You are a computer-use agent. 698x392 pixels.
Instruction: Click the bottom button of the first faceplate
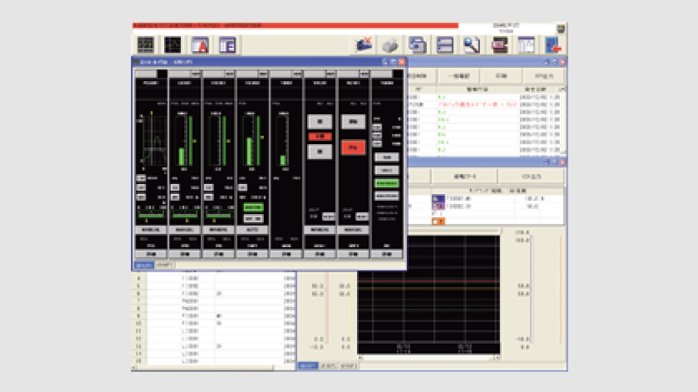tap(150, 254)
